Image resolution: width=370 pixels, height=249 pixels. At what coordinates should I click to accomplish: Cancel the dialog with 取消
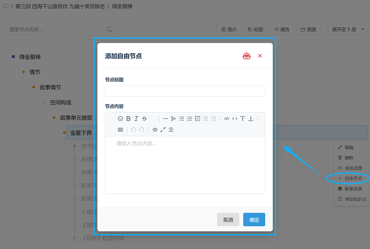[x=228, y=220]
